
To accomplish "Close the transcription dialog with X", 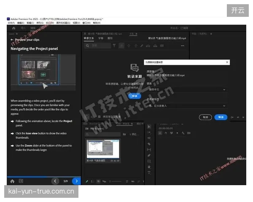I will click(x=227, y=62).
